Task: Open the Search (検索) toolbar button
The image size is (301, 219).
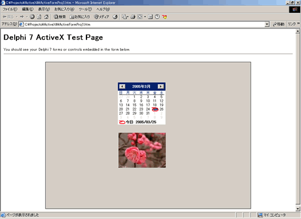Action: (x=60, y=17)
